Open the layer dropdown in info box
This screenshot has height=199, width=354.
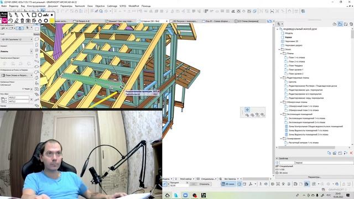coord(17,39)
